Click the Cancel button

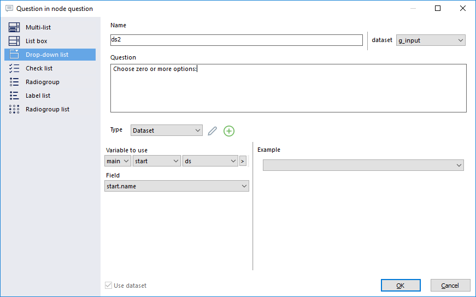tap(450, 286)
